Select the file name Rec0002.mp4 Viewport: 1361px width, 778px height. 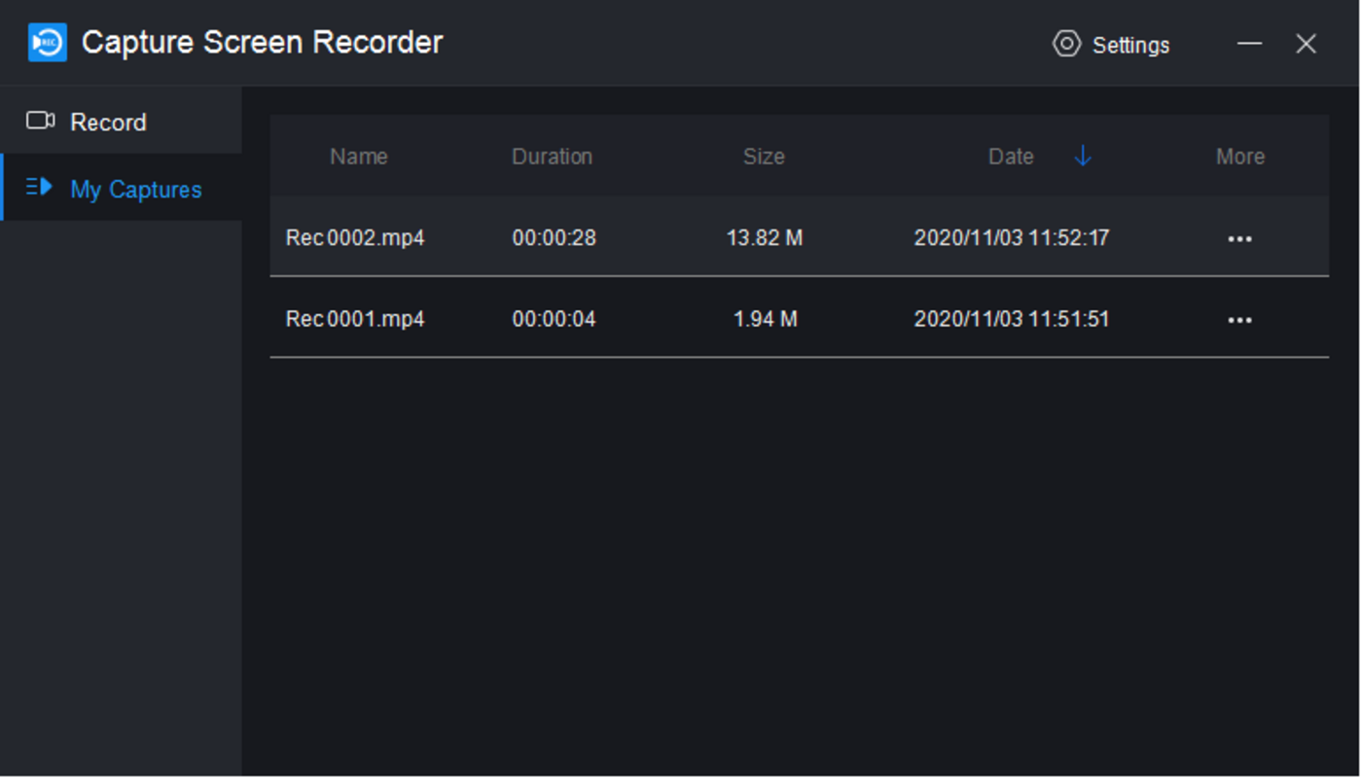(355, 238)
